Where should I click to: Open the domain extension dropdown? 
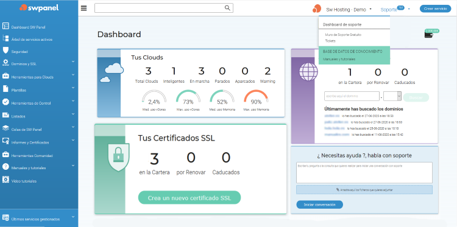(392, 96)
